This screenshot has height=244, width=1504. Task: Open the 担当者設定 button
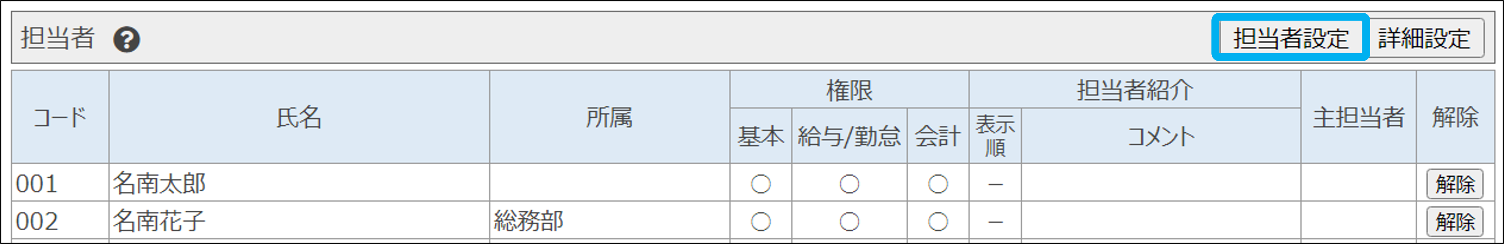[1290, 38]
